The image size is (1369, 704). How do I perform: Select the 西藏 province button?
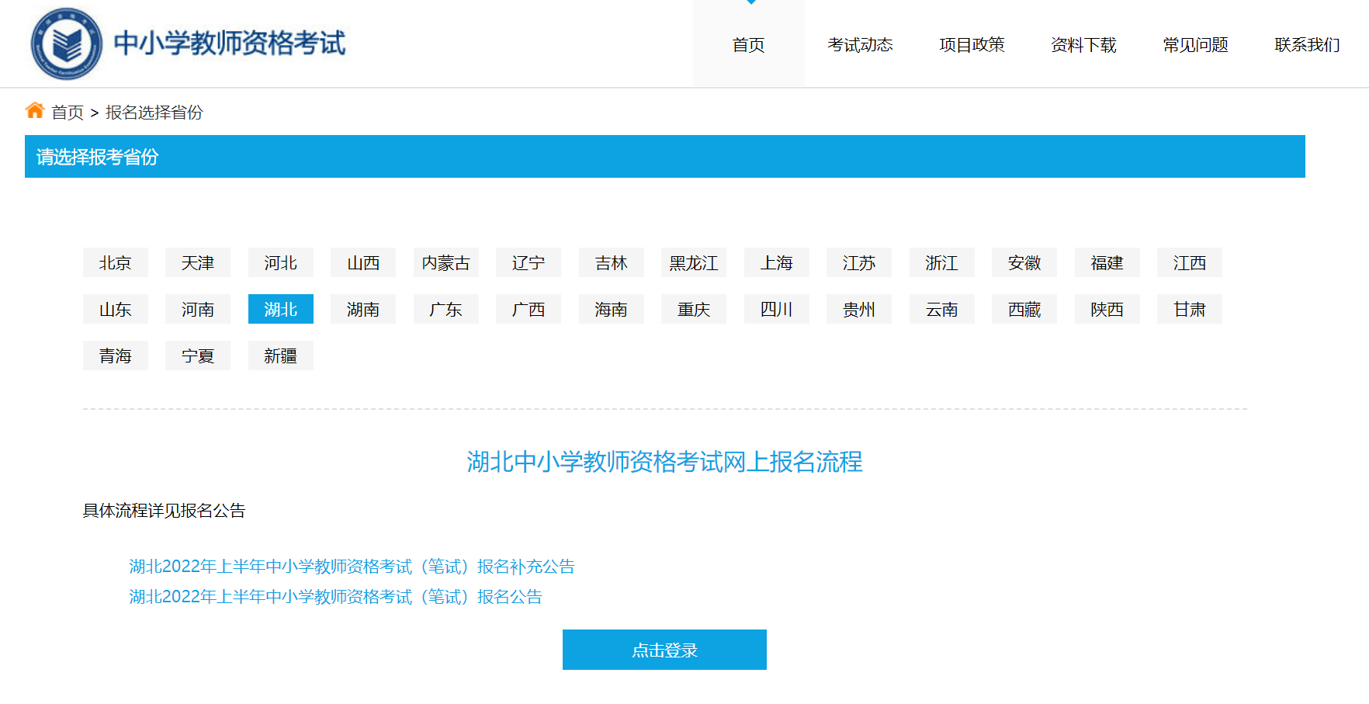click(1024, 310)
